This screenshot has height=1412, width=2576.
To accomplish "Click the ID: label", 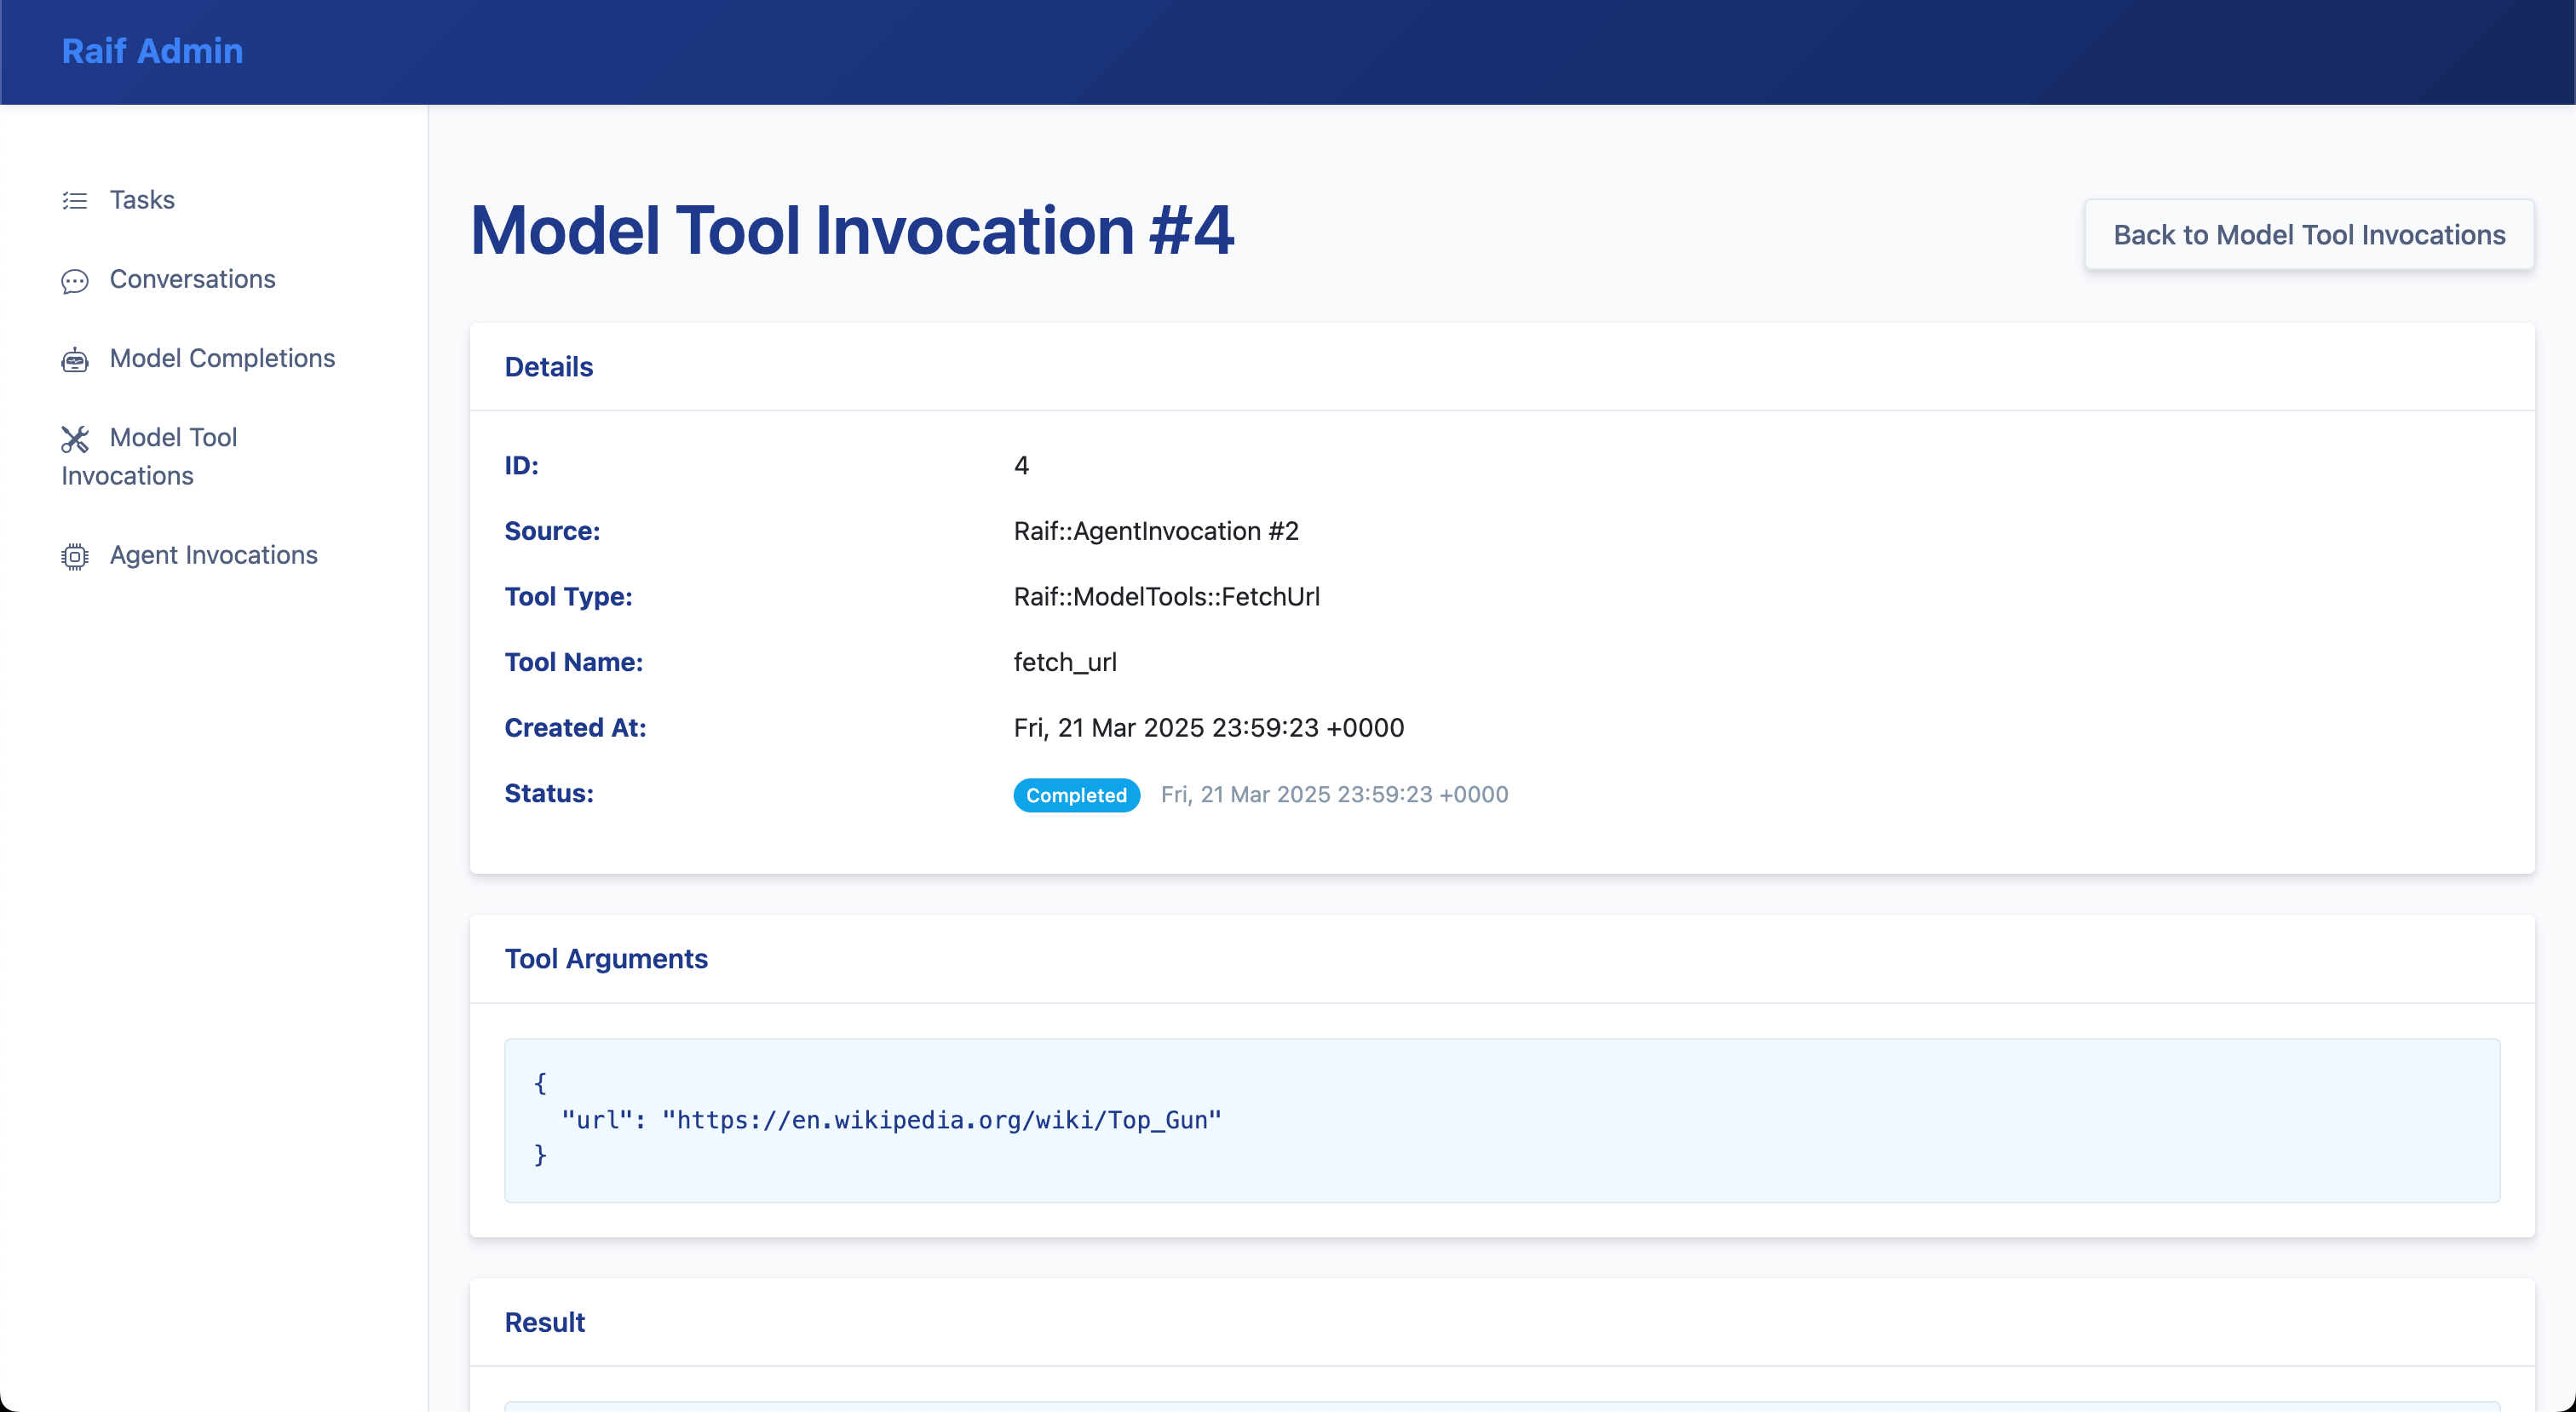I will click(x=522, y=466).
